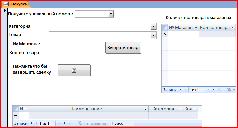Jump to first record in shop quantity subform
This screenshot has height=128, width=238.
(180, 90)
